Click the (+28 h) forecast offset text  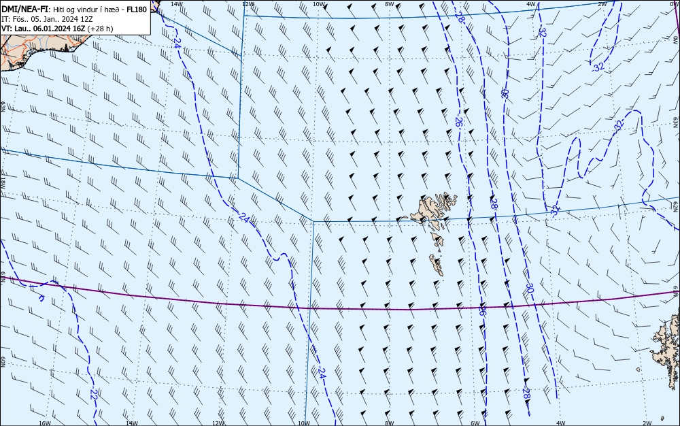[100, 29]
